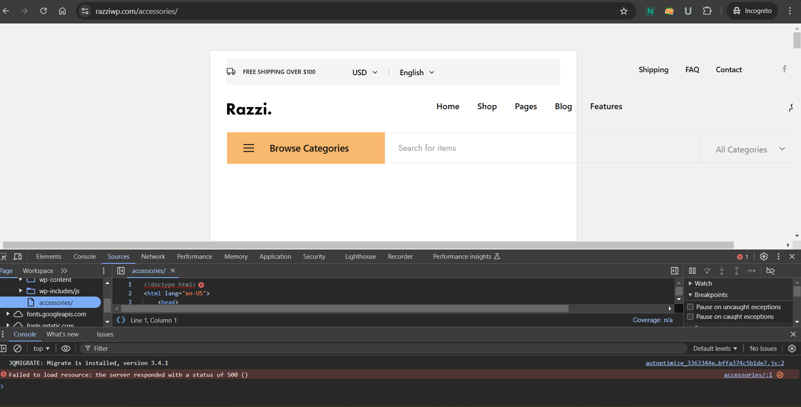Open the USD currency dropdown
The width and height of the screenshot is (801, 407).
[365, 73]
